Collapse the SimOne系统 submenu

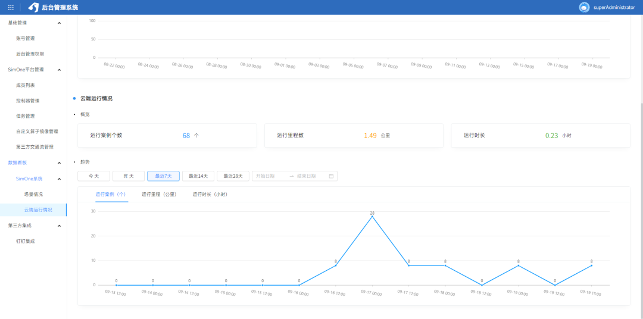(59, 179)
